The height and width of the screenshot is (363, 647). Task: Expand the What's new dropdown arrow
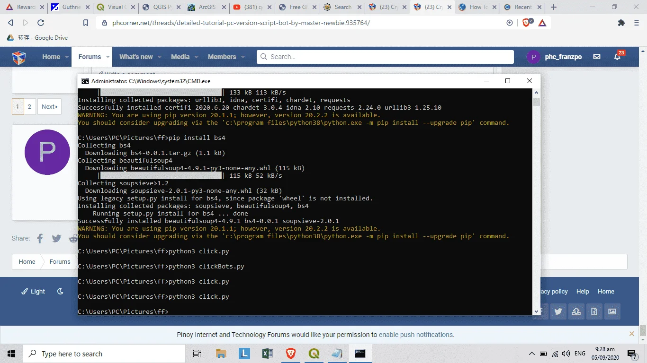click(x=160, y=57)
